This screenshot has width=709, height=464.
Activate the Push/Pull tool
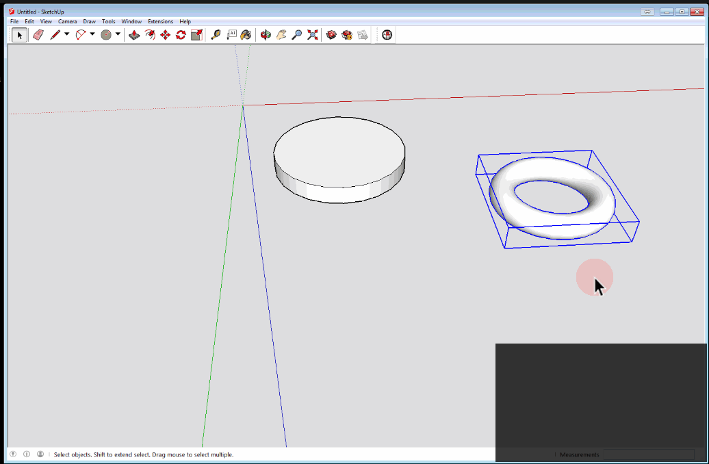(134, 35)
